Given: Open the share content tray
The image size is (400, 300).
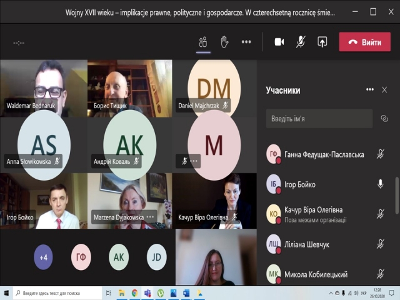Looking at the screenshot, I should (322, 42).
